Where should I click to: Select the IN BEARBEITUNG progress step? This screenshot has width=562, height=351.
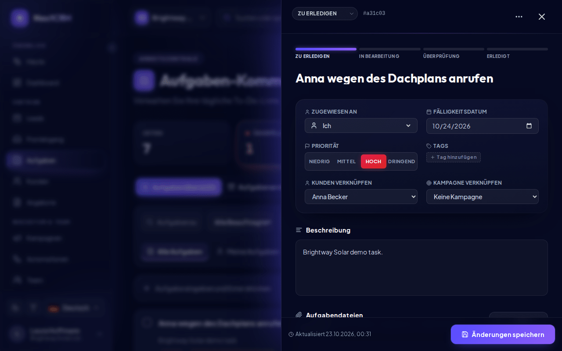(x=390, y=53)
